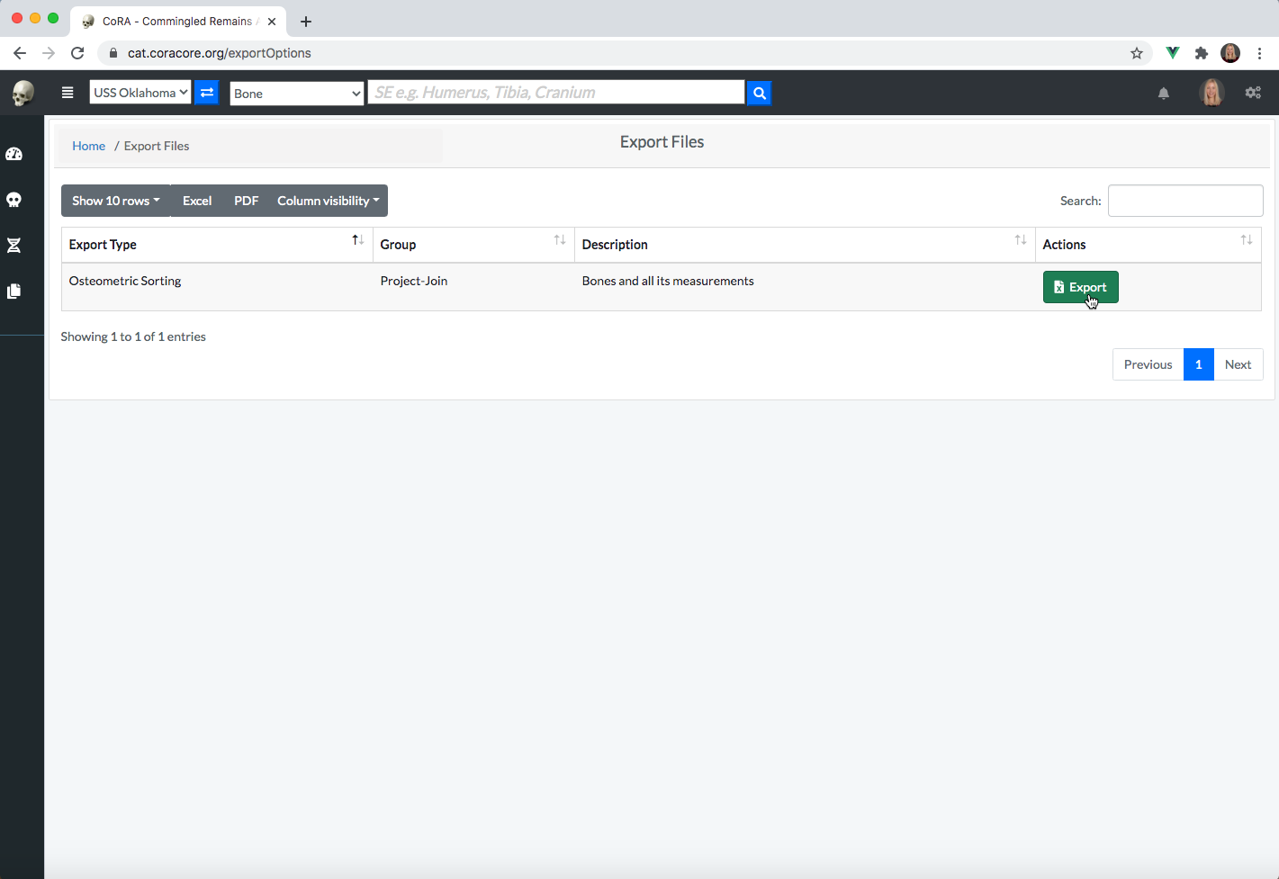The width and height of the screenshot is (1279, 879).
Task: Click the specimen search input field
Action: (x=556, y=92)
